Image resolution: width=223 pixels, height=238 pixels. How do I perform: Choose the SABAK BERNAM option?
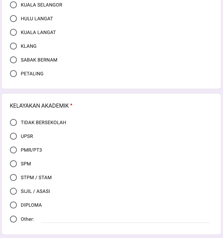13,60
